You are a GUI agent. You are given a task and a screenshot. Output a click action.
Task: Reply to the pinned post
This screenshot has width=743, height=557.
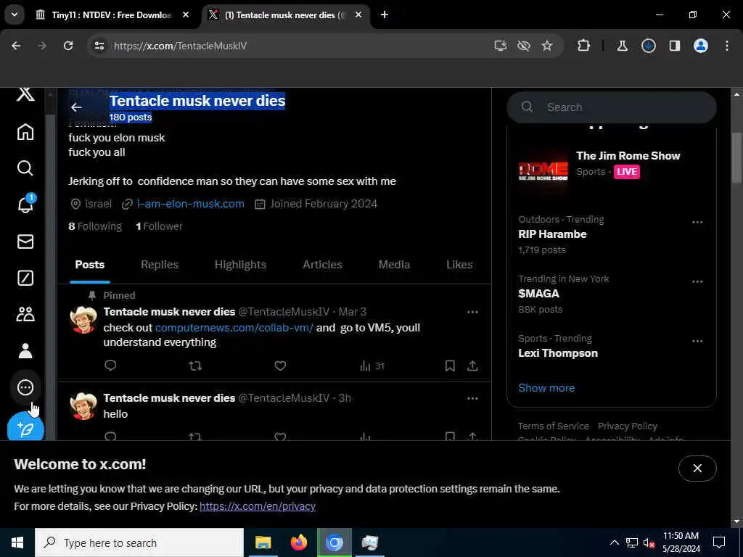110,366
